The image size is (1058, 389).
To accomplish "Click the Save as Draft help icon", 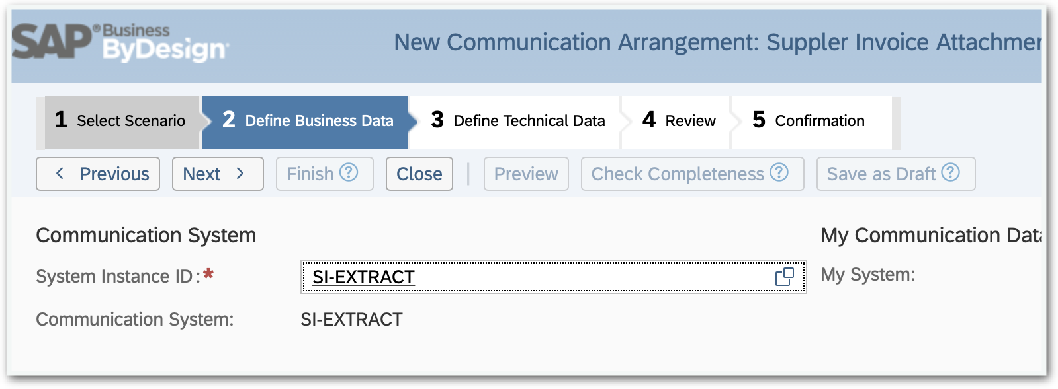I will (951, 174).
